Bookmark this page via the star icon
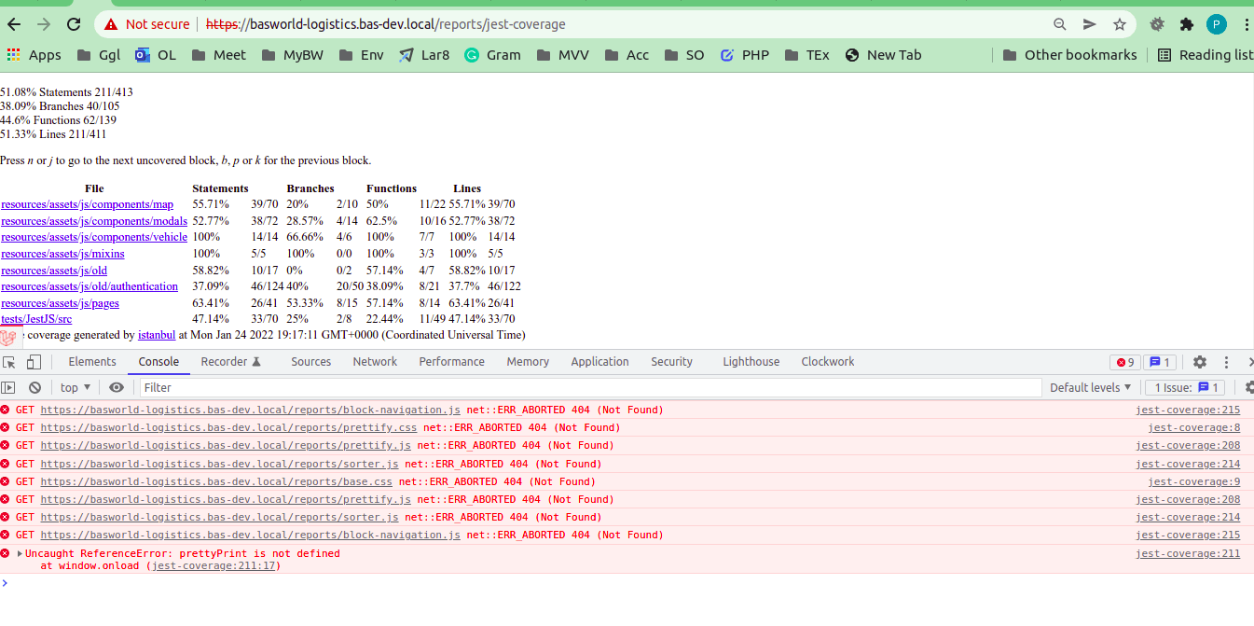Screen dimensions: 1254x626 point(1119,24)
